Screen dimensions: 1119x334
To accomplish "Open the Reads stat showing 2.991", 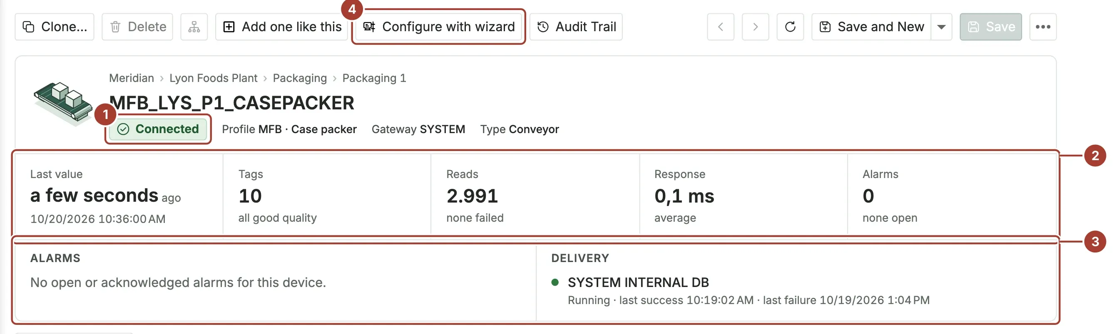I will point(535,195).
